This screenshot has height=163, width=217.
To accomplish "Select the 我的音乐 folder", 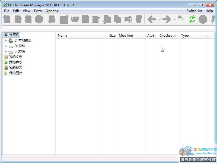I will point(16,62).
